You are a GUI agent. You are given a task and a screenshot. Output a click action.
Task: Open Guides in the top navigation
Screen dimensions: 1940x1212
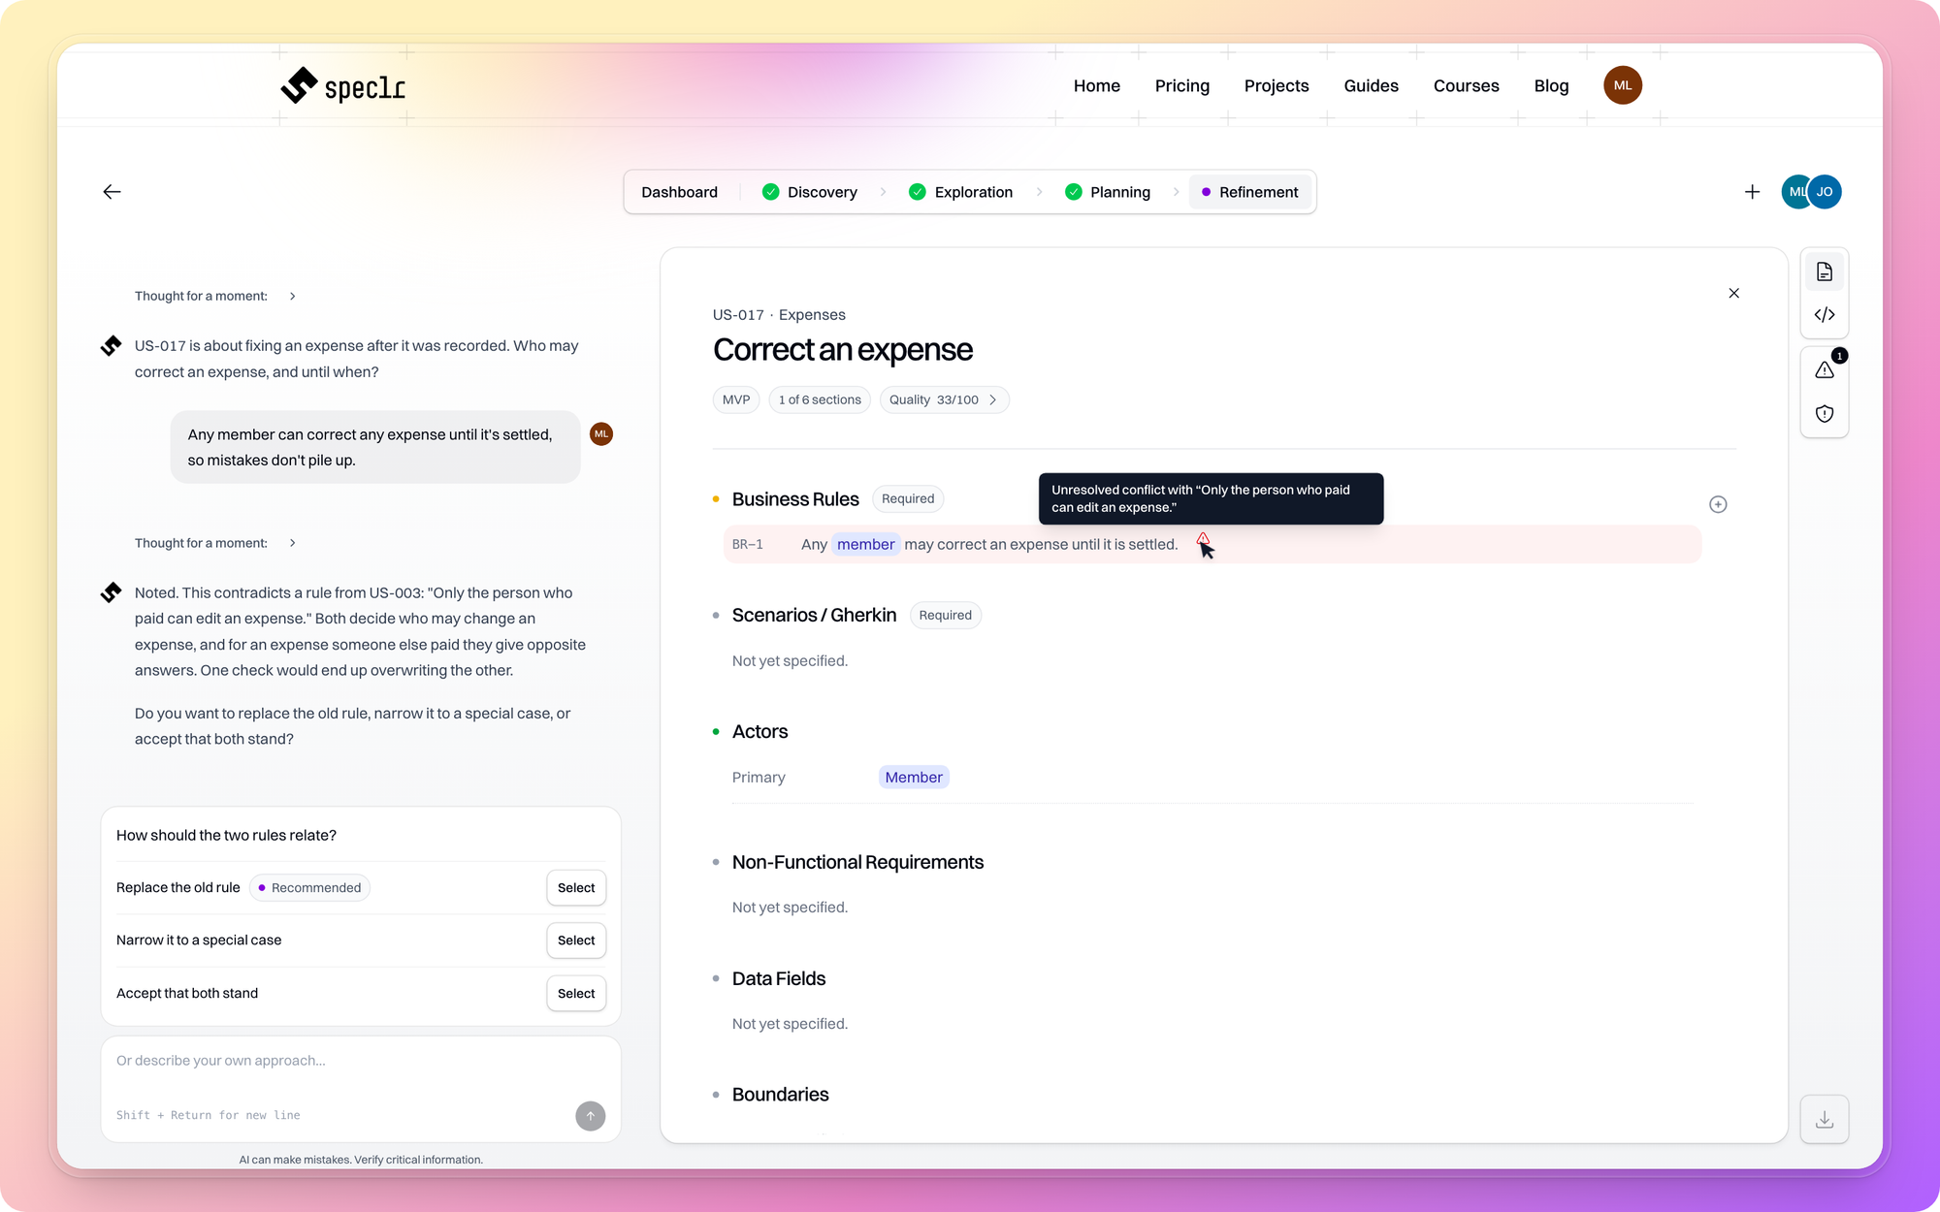tap(1371, 85)
